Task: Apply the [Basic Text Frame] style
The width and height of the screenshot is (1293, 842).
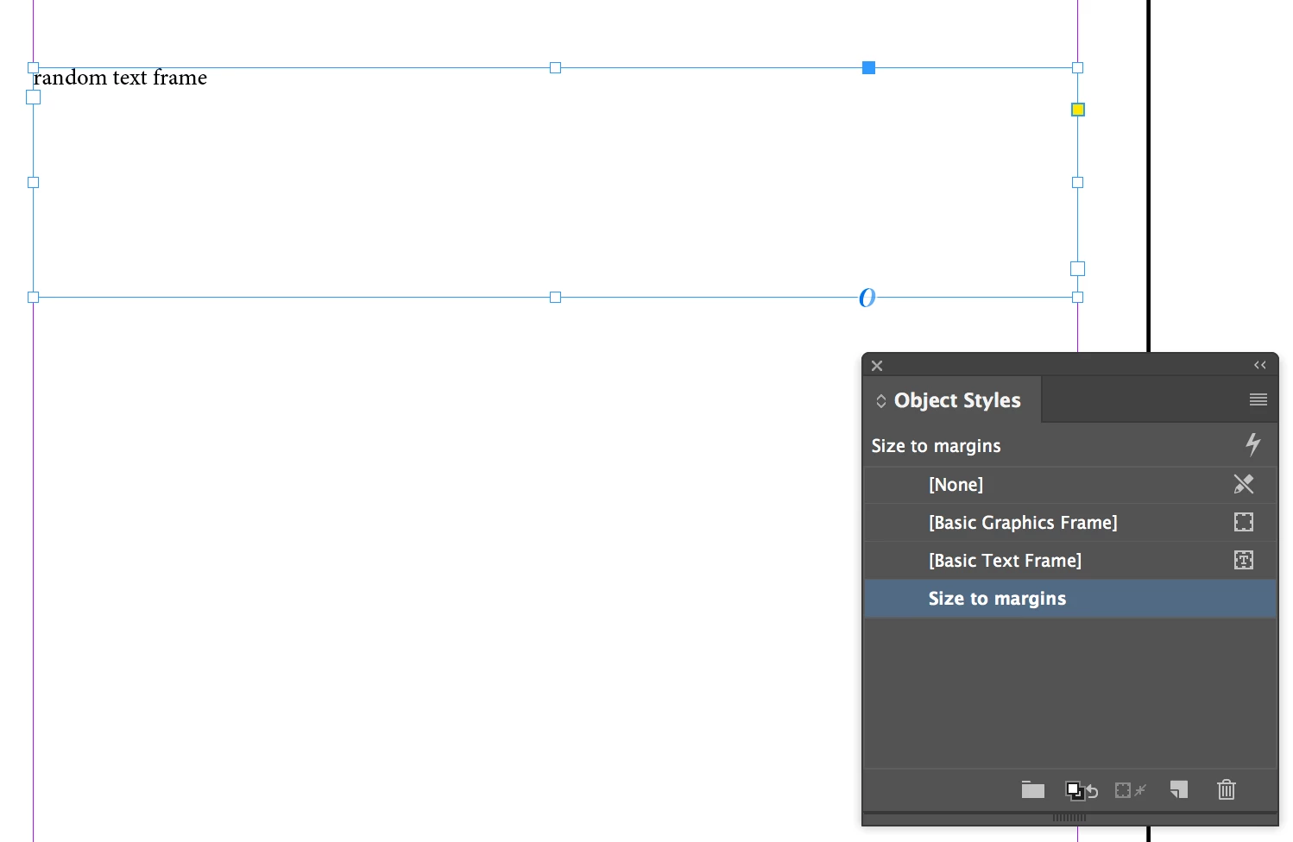Action: tap(1070, 561)
